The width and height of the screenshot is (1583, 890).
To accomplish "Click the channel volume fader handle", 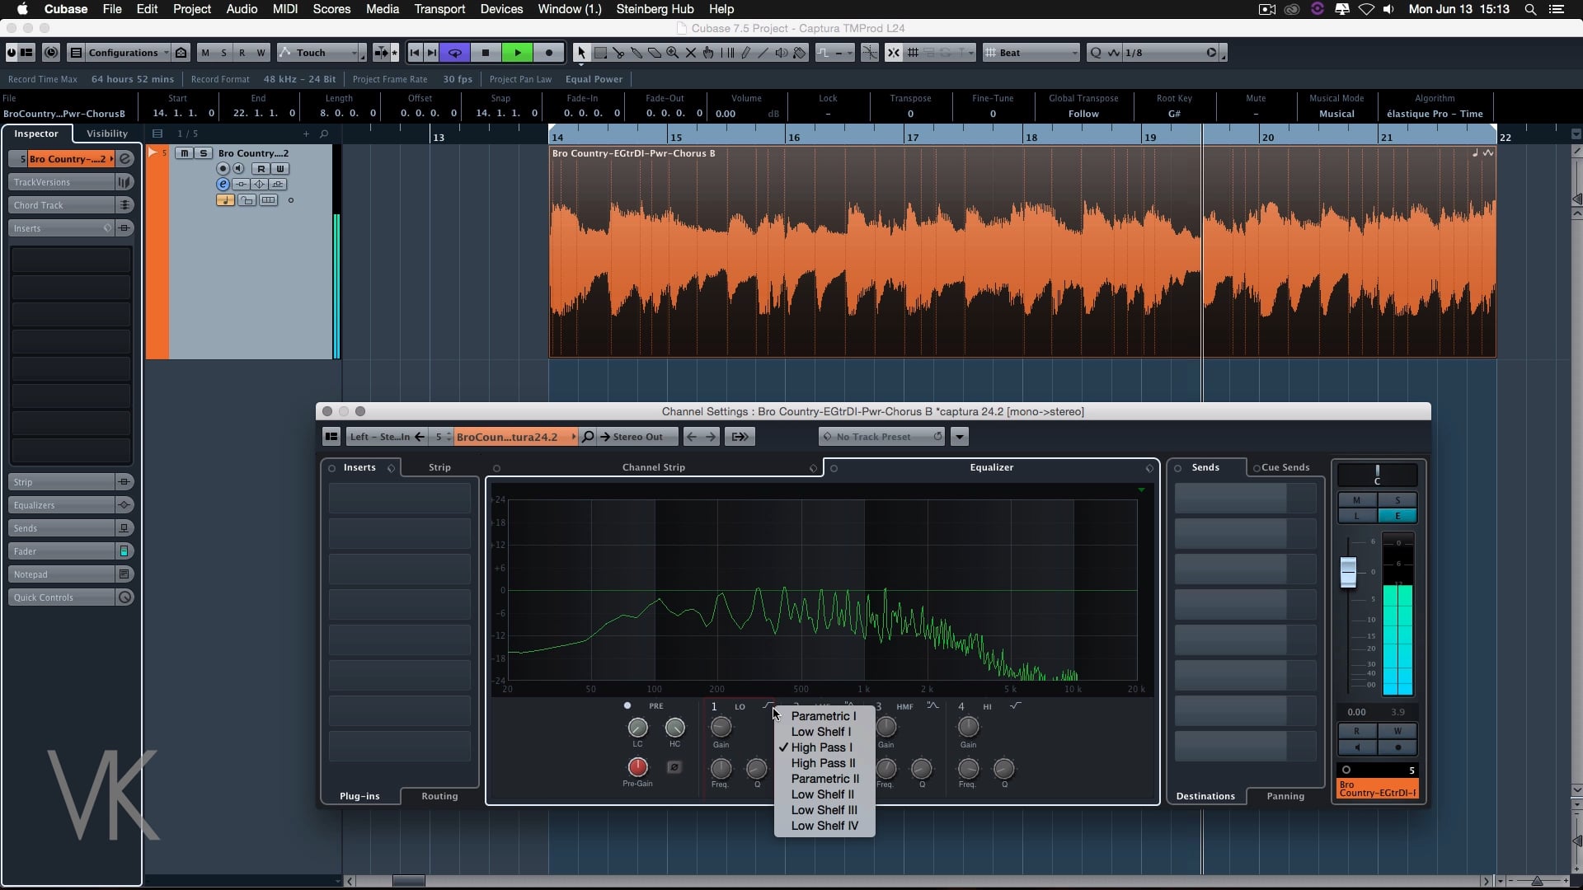I will (x=1348, y=572).
